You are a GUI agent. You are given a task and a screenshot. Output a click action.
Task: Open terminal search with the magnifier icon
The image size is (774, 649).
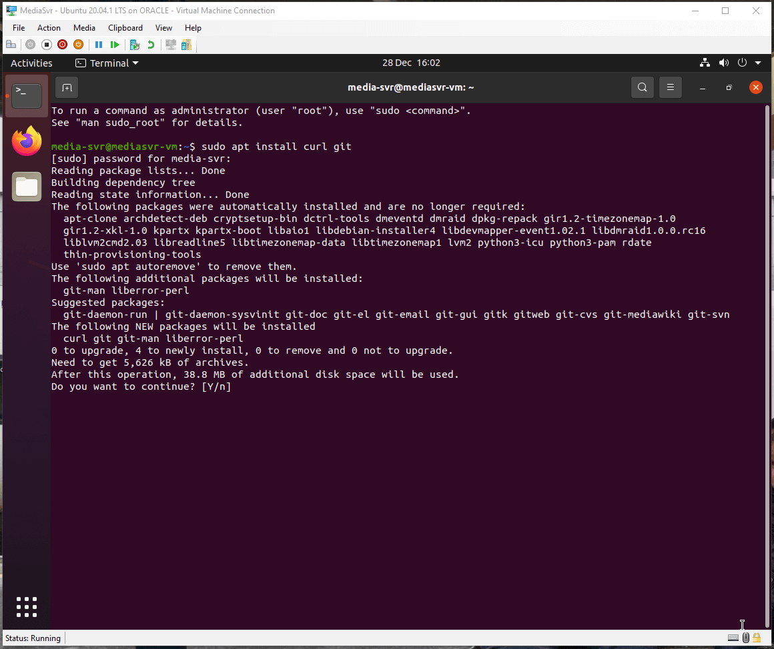point(642,87)
